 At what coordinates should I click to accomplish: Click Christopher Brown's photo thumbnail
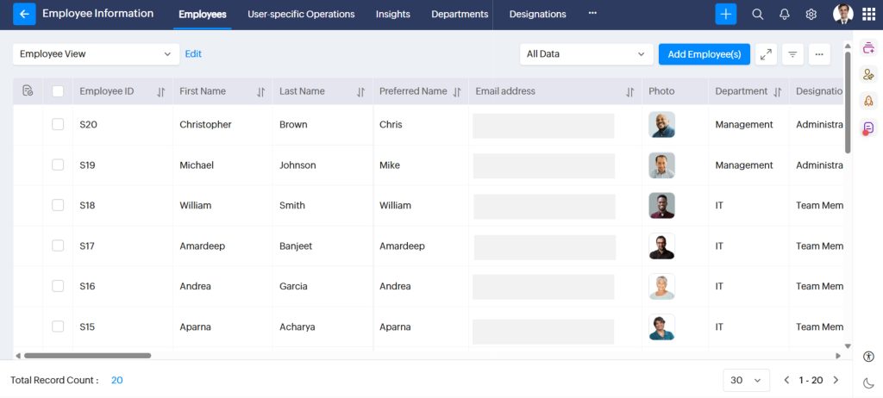click(661, 124)
